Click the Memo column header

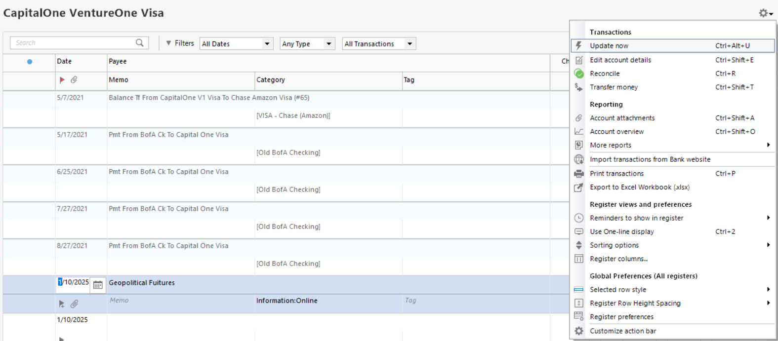coord(181,80)
